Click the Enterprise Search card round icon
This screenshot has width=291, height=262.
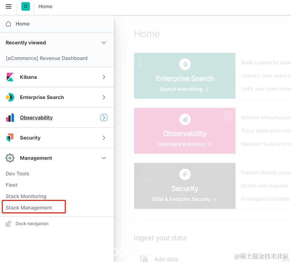click(185, 64)
